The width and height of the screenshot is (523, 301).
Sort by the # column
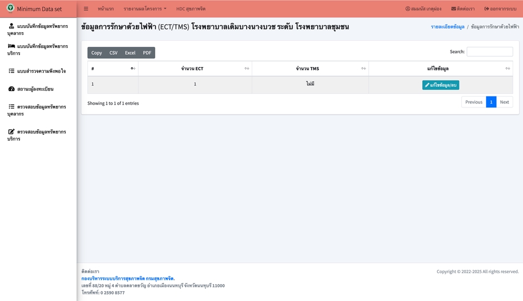point(113,68)
